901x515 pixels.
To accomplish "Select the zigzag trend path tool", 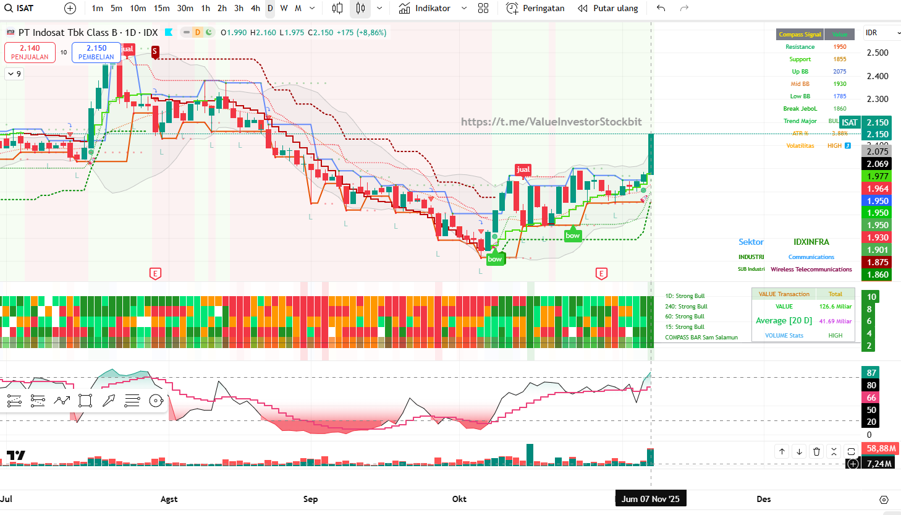I will coord(62,401).
